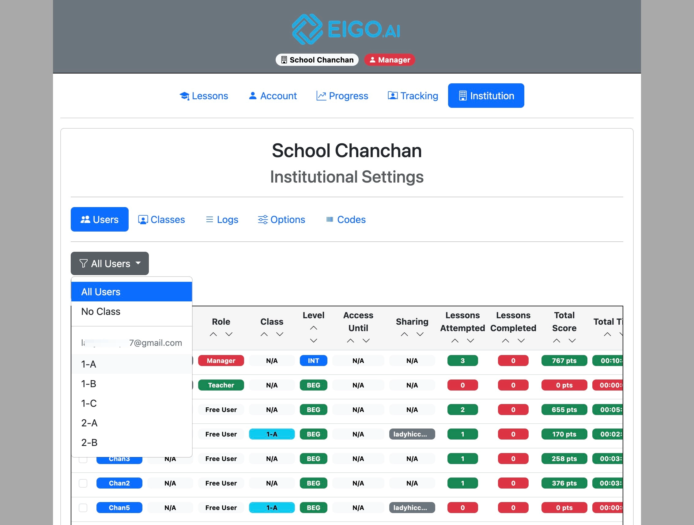The image size is (694, 525).
Task: Click the blue INT level badge
Action: 313,361
